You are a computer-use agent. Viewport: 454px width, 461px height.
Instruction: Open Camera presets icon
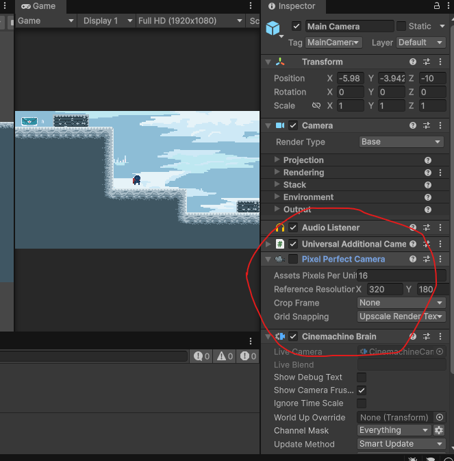click(427, 125)
